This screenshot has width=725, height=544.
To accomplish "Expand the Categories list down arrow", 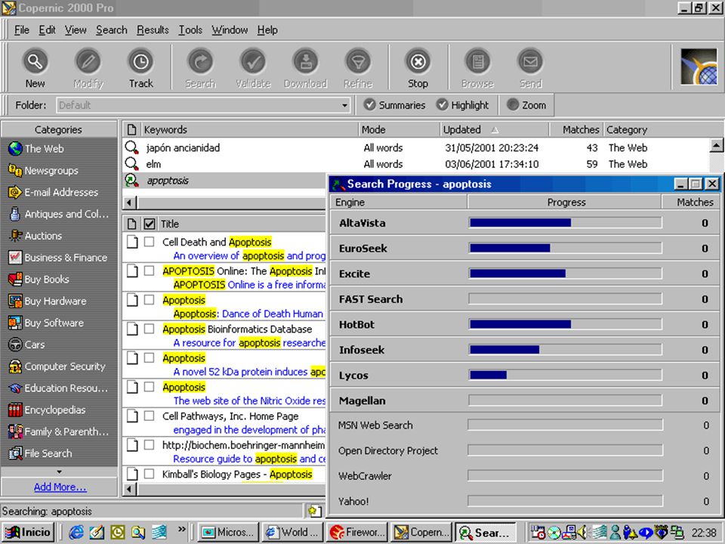I will pos(59,471).
